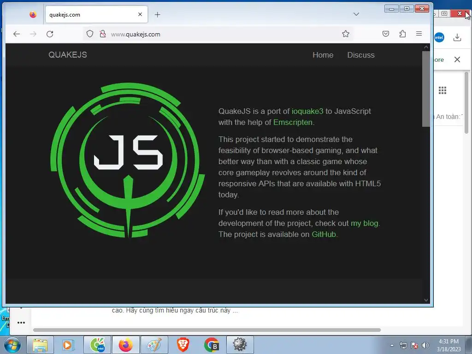Click the network tray icon

pyautogui.click(x=403, y=345)
